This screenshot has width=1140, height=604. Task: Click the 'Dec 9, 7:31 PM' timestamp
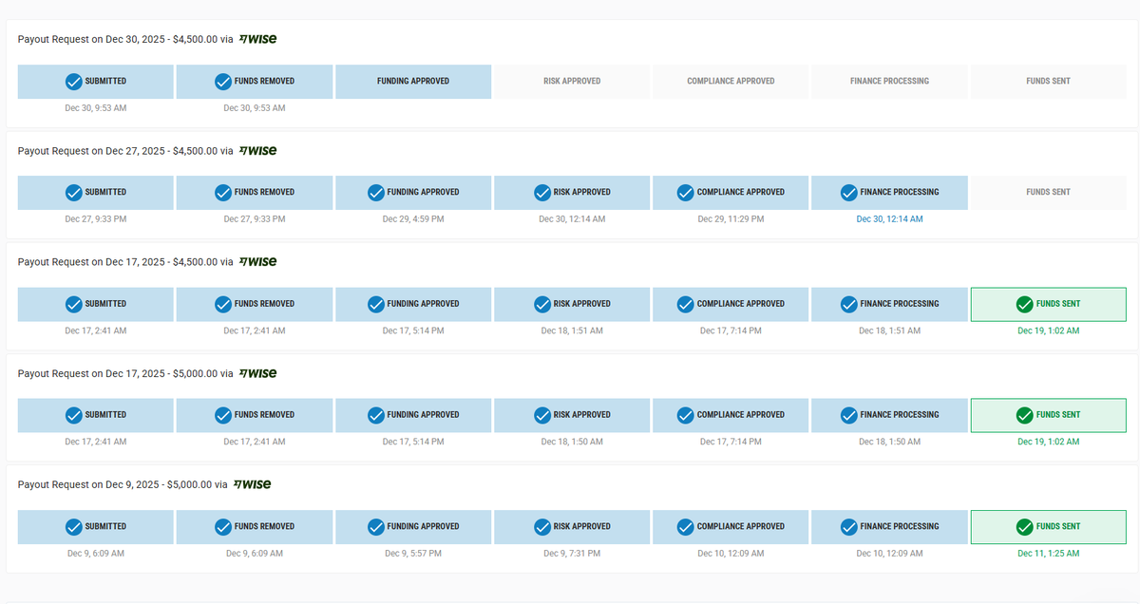click(572, 554)
